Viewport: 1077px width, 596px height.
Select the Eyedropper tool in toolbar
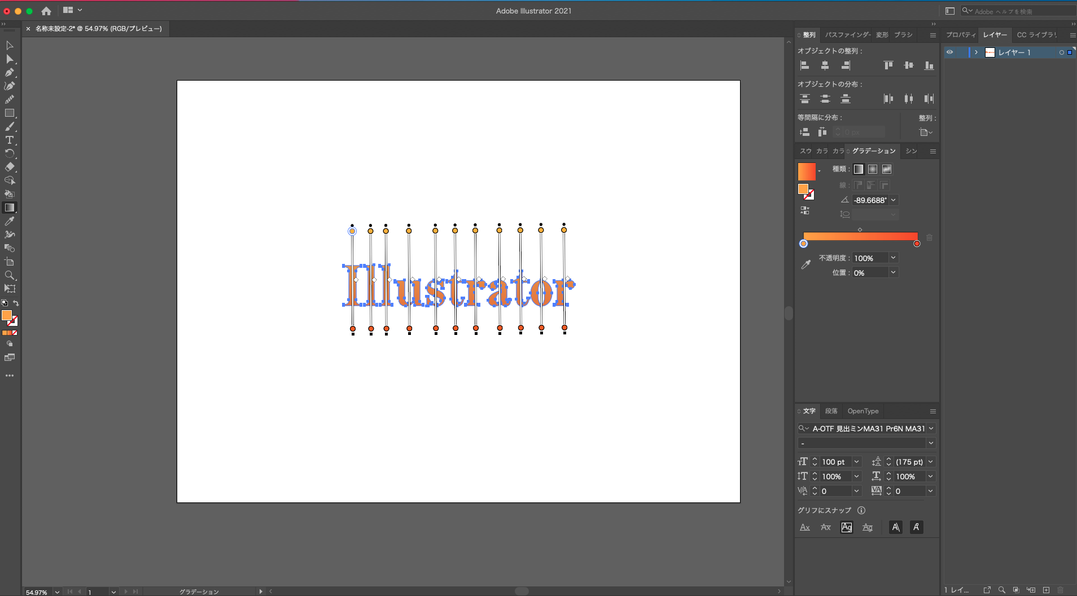[10, 221]
